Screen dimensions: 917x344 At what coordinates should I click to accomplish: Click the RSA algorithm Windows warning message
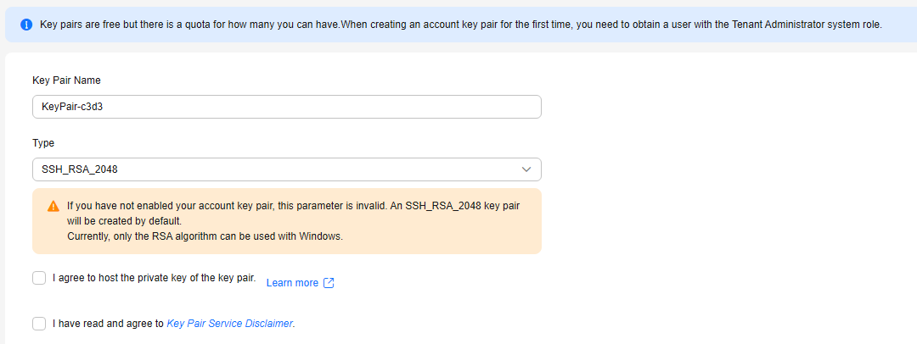coord(204,236)
